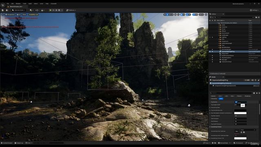Save the current level with the save icon

pyautogui.click(x=3, y=10)
